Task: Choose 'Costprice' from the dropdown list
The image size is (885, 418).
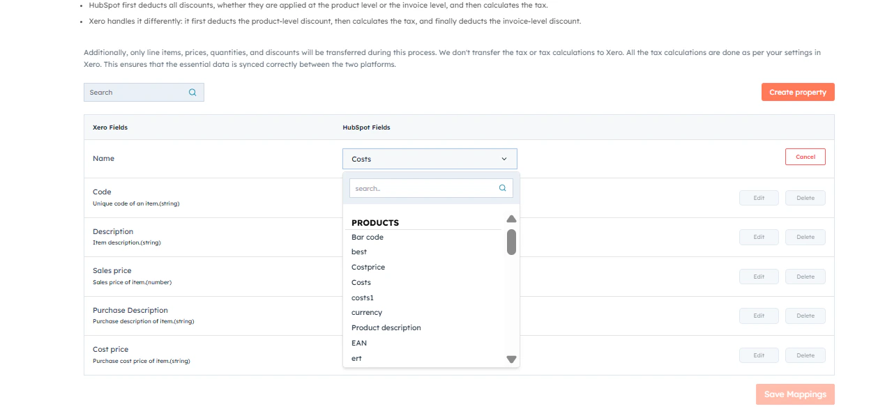Action: click(368, 267)
